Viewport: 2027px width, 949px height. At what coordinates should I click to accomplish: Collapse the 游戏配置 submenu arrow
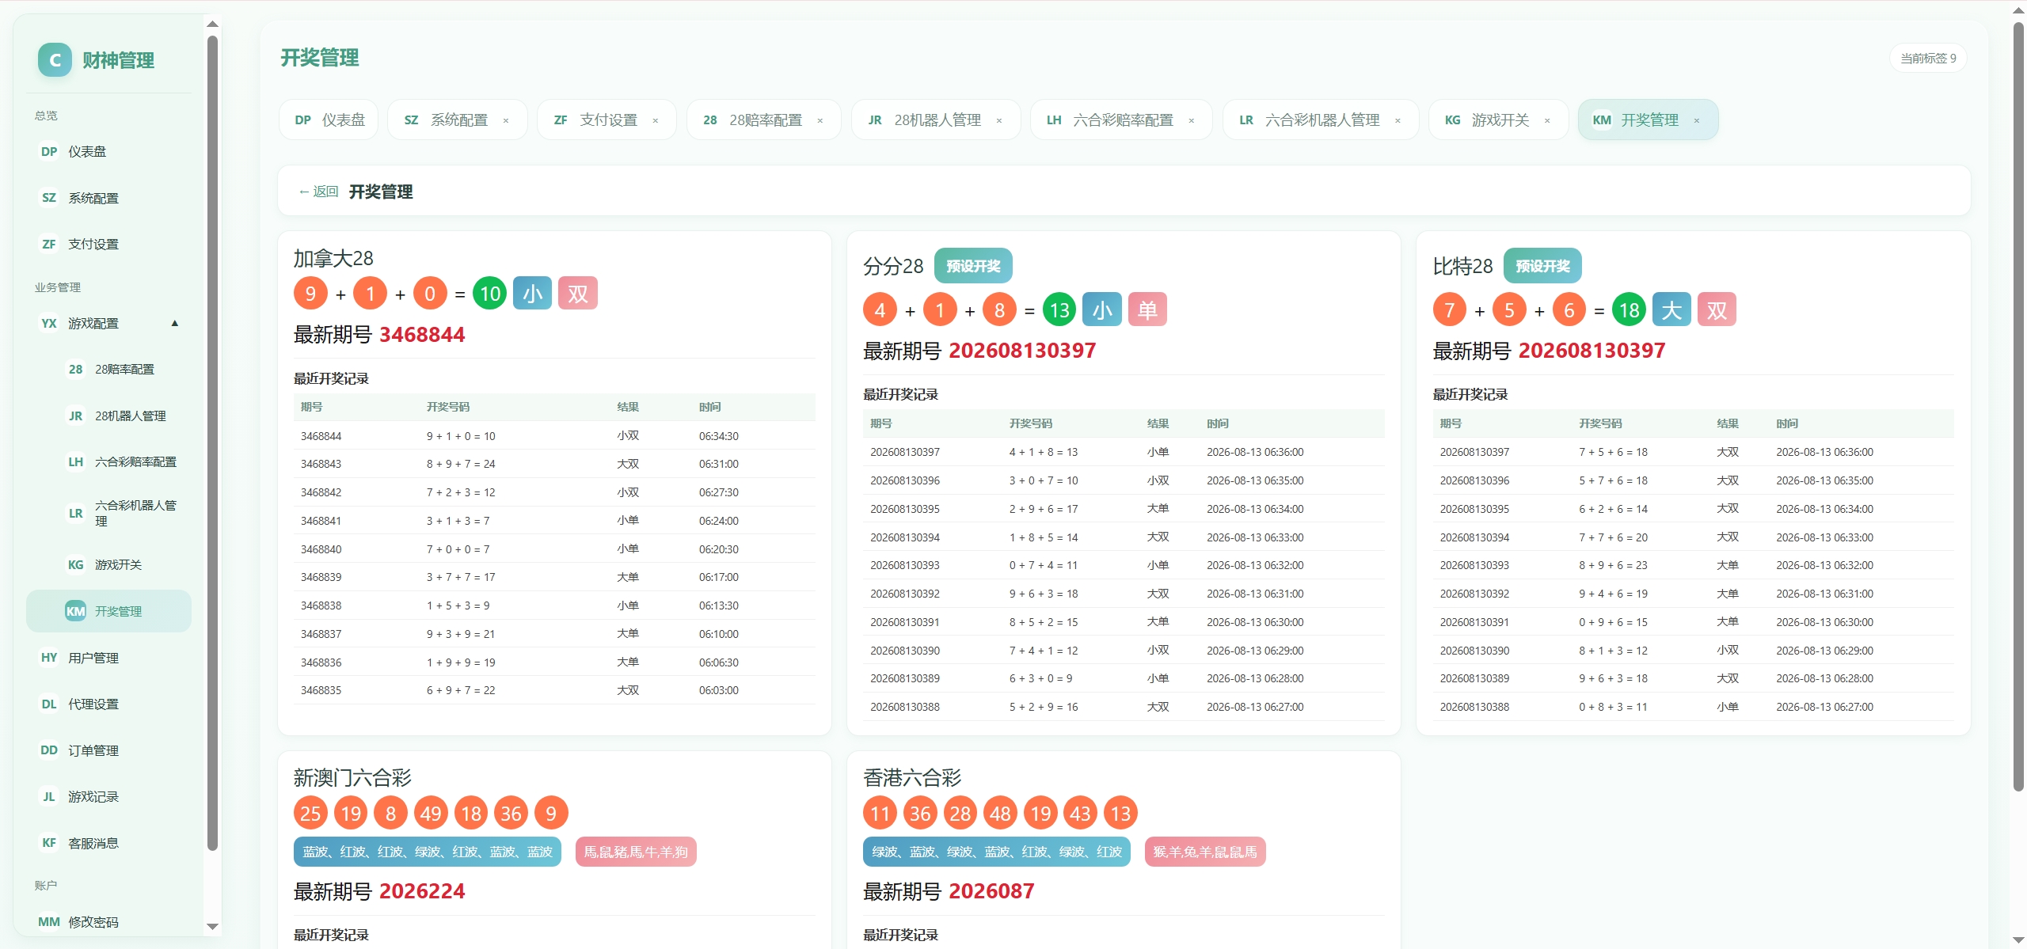point(175,323)
